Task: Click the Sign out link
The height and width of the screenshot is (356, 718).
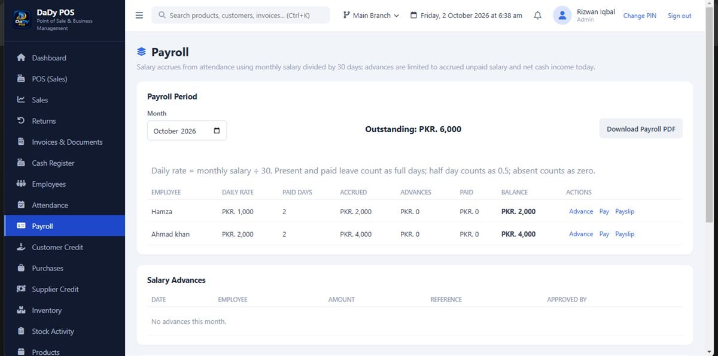Action: [679, 16]
